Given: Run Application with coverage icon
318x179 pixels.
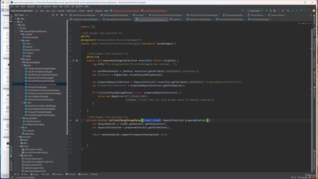Looking at the screenshot, I should pos(275,10).
